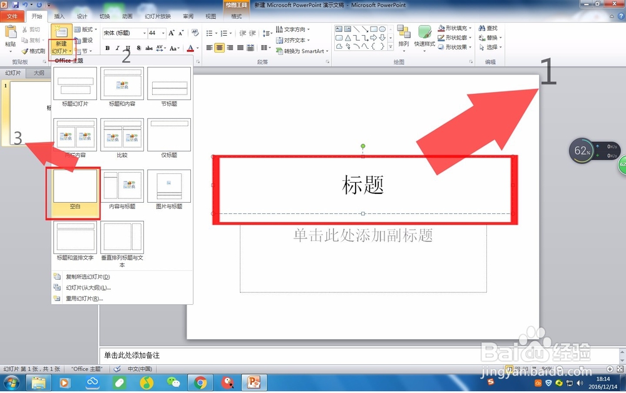The width and height of the screenshot is (626, 393).
Task: Switch to the 插入 ribbon tab
Action: coord(59,16)
